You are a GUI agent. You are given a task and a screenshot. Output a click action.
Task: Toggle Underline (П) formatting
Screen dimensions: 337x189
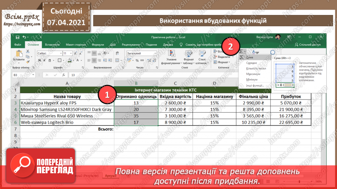[50, 61]
